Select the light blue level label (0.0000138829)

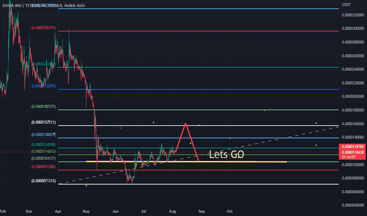(44, 135)
